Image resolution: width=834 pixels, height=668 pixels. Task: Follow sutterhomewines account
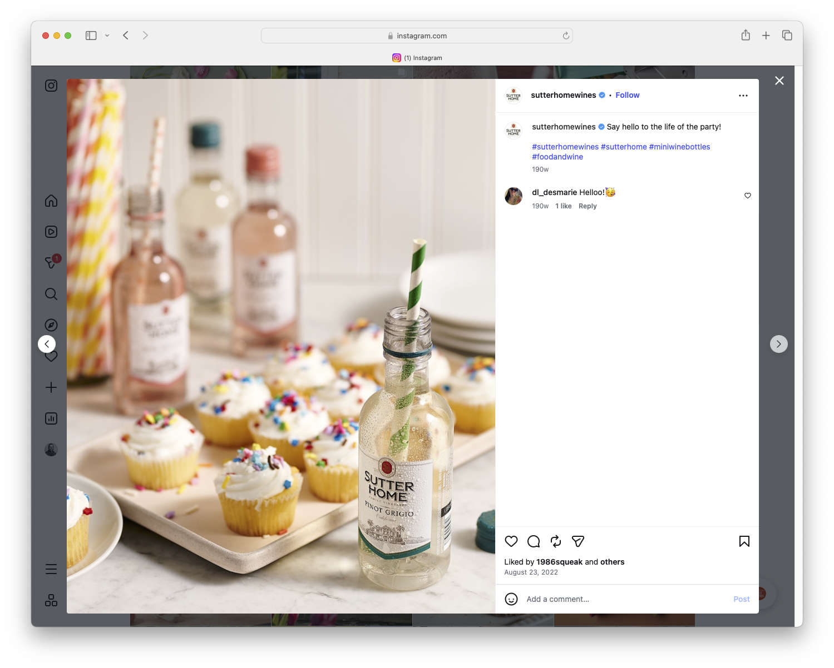click(628, 95)
